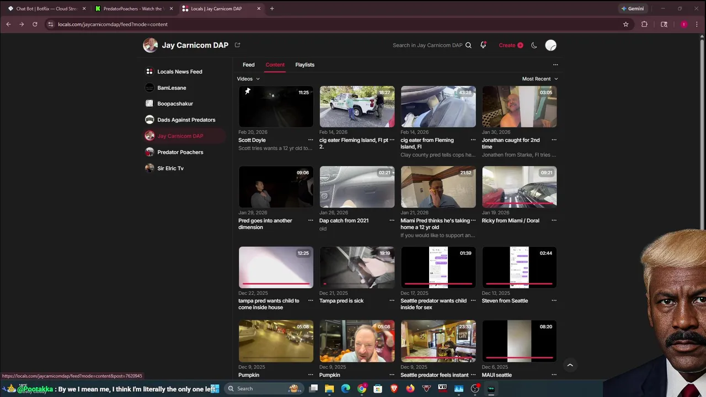
Task: Click the browser back arrow
Action: (8, 24)
